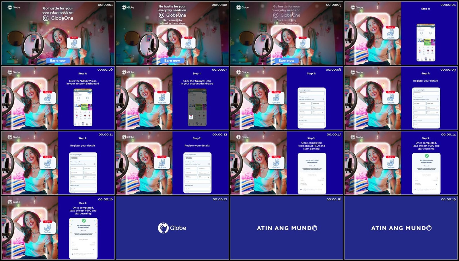
Task: Click GoEarn icon in the 00:00:01 frame
Action: click(x=74, y=43)
